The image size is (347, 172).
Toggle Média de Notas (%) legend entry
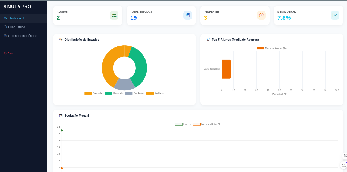point(207,124)
